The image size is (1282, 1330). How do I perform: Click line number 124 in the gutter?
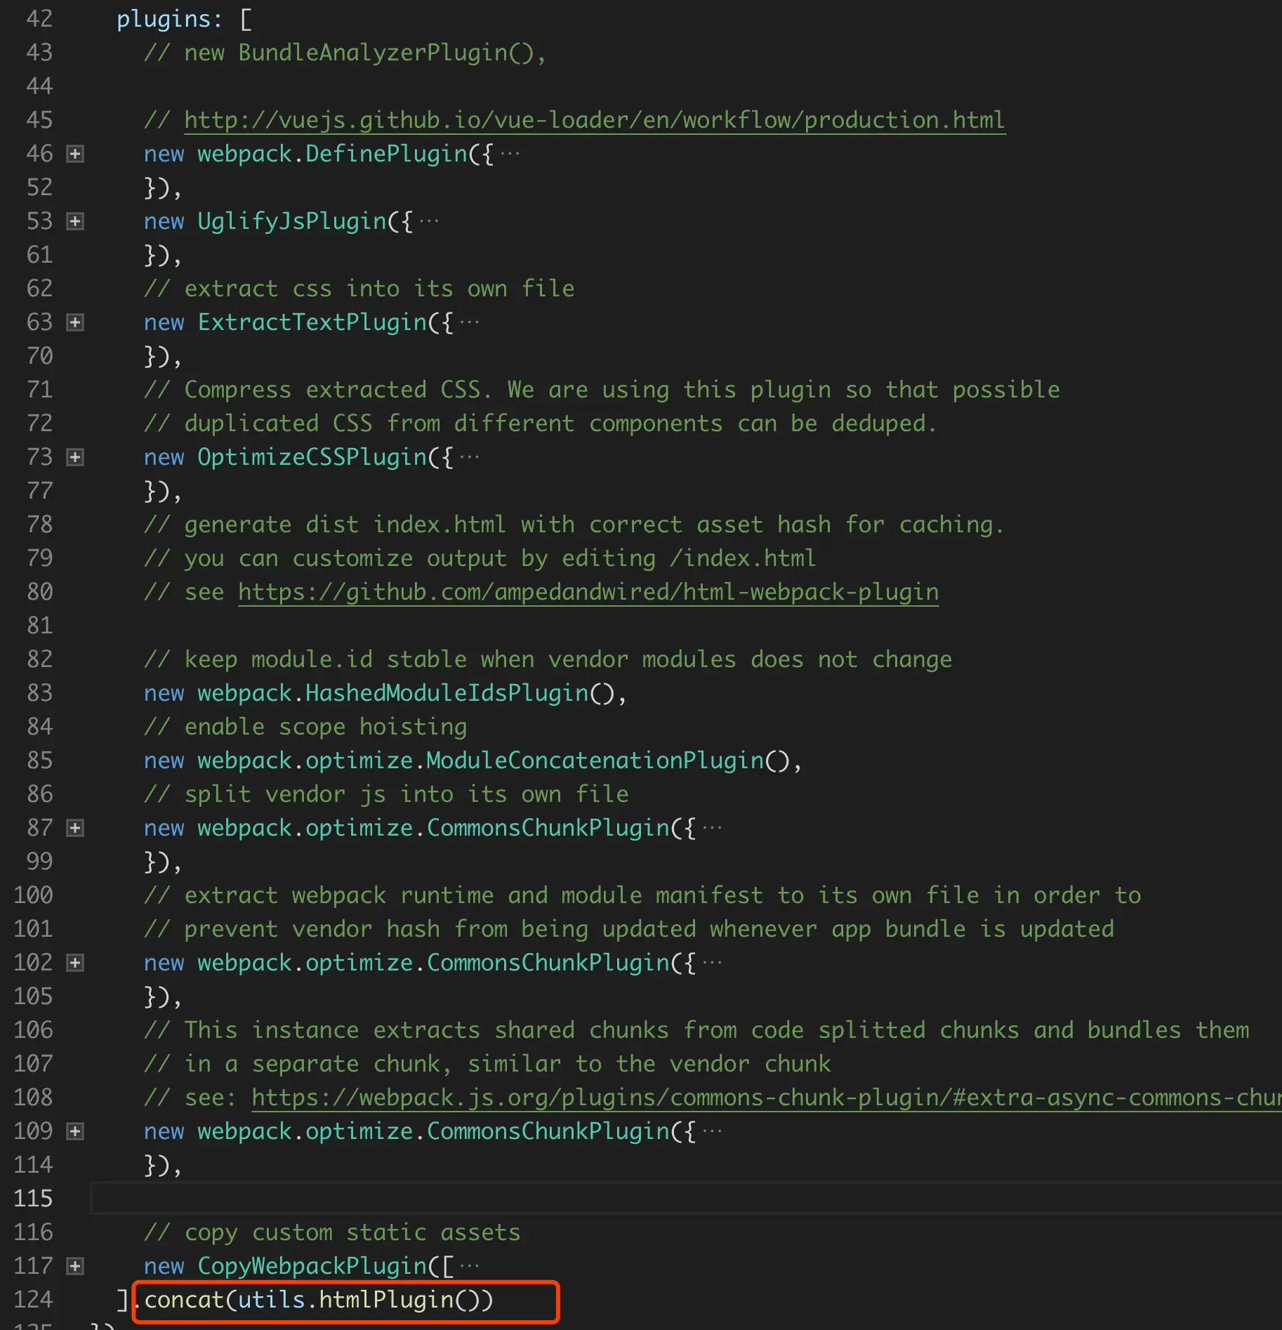(x=33, y=1300)
